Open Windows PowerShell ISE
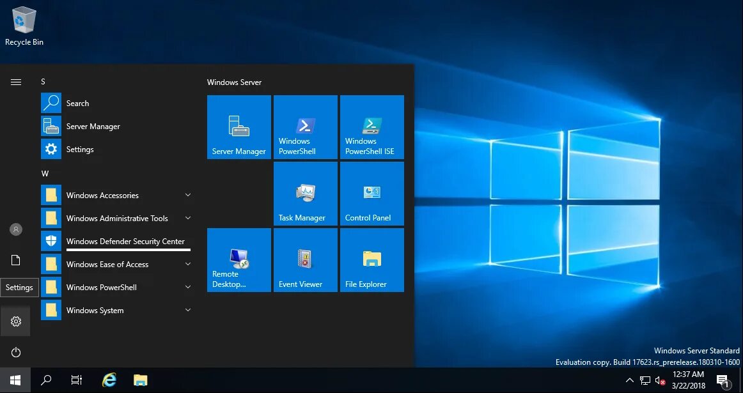 pos(371,127)
